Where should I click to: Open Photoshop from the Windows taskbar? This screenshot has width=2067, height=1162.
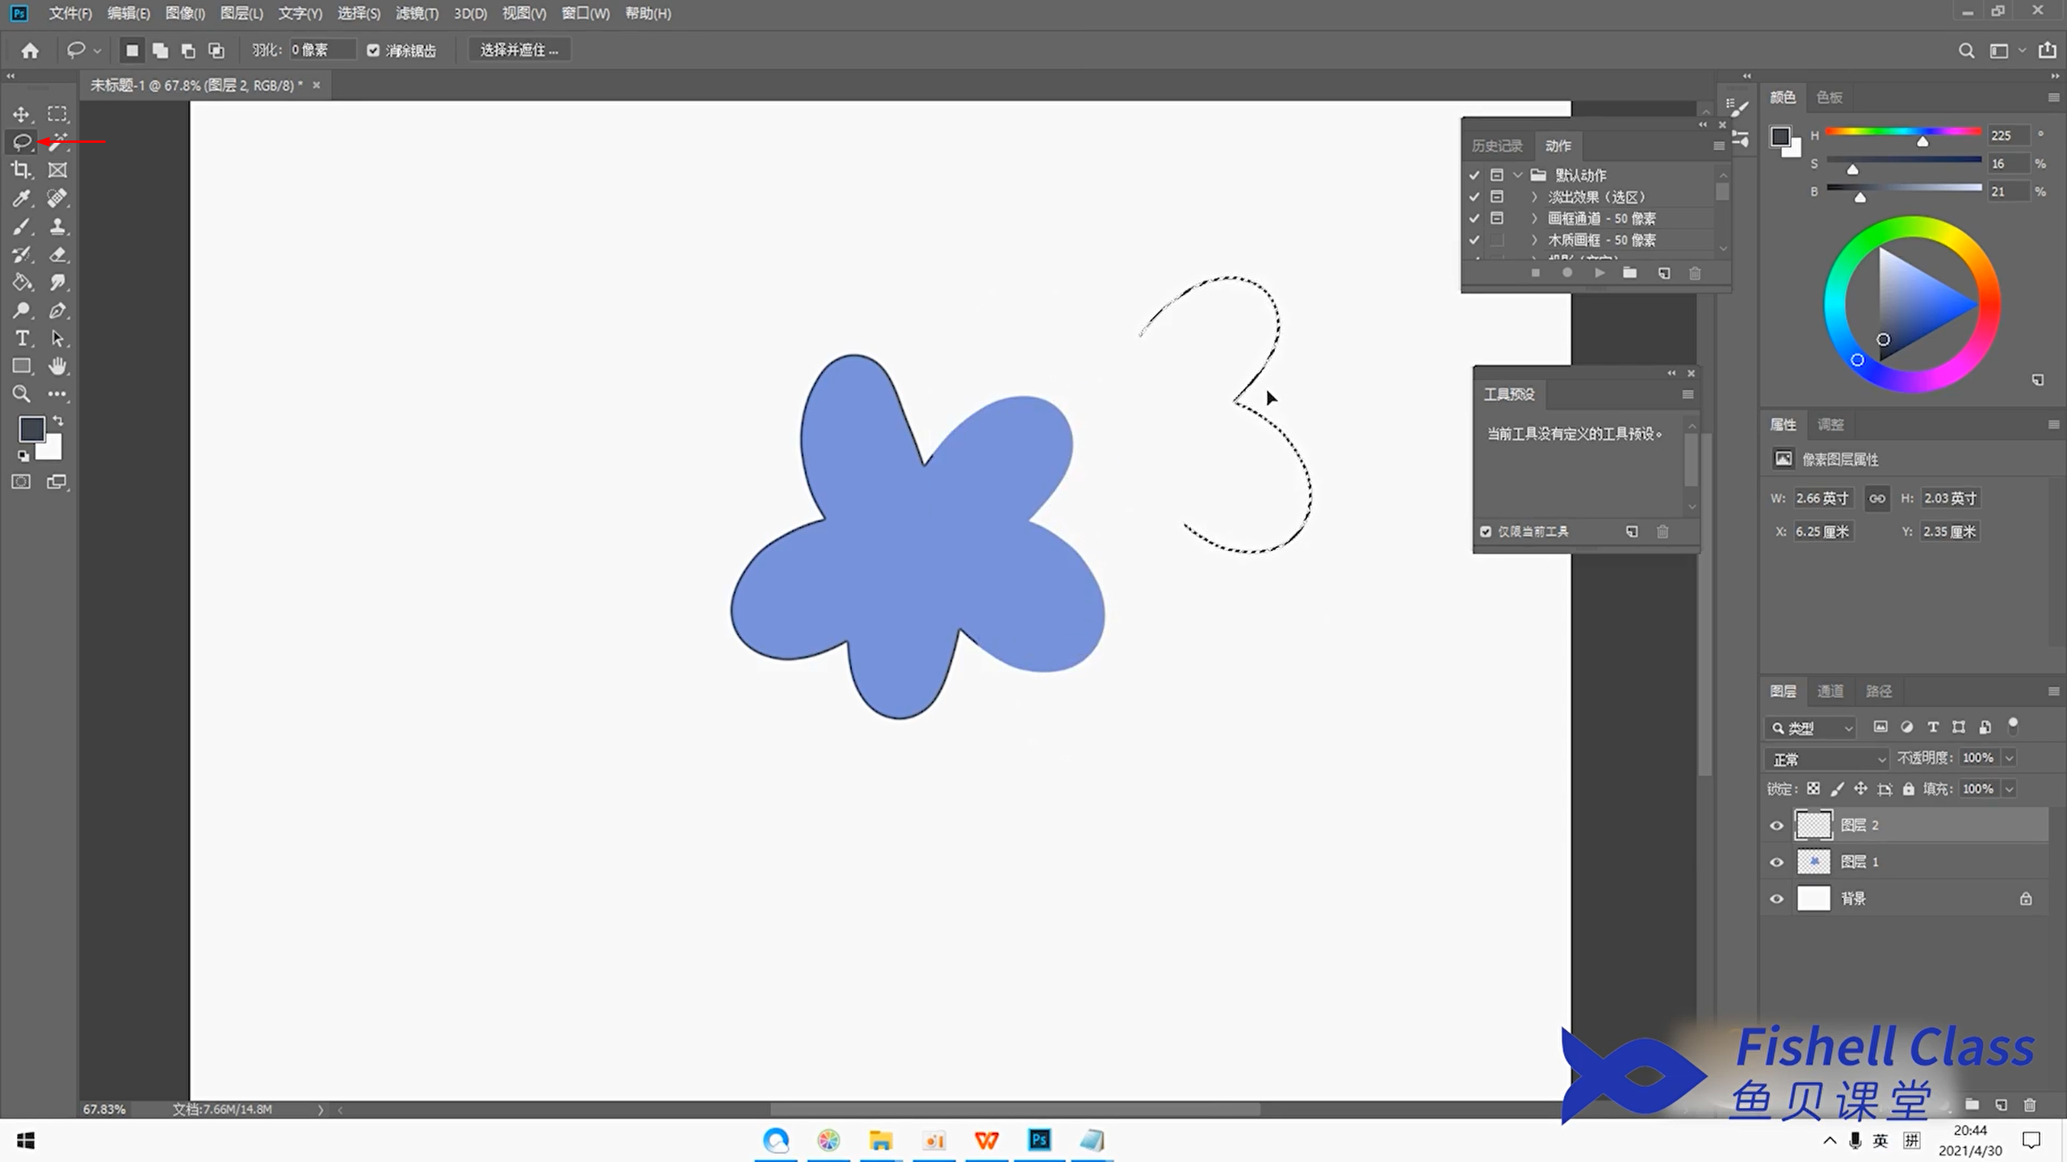(x=1039, y=1139)
